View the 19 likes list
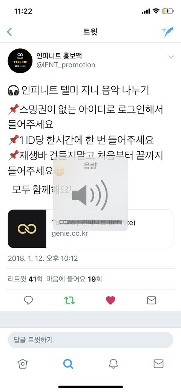The width and height of the screenshot is (181, 392). pyautogui.click(x=74, y=279)
